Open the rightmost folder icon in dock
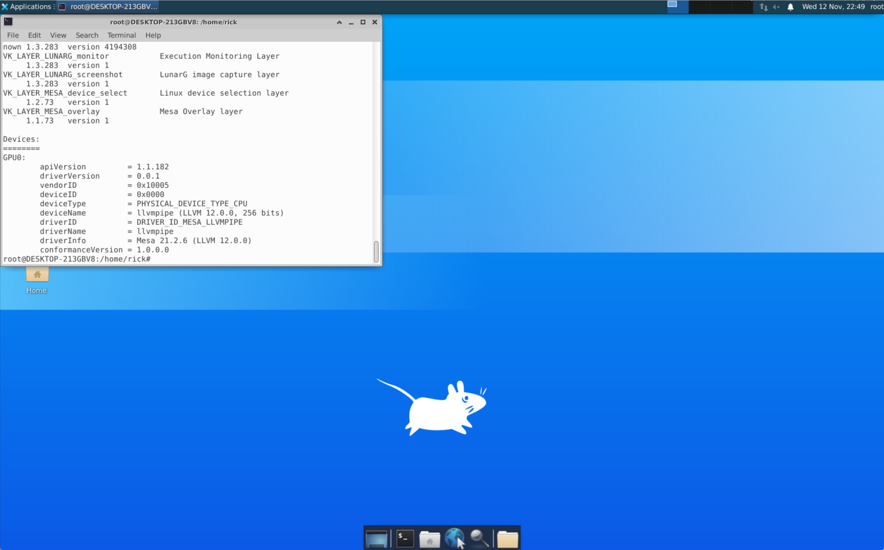The height and width of the screenshot is (550, 884). click(507, 539)
